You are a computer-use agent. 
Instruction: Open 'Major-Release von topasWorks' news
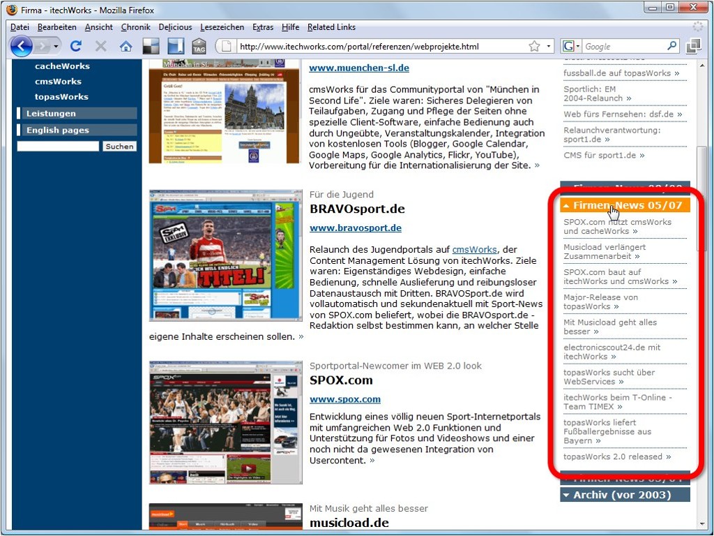pos(600,301)
